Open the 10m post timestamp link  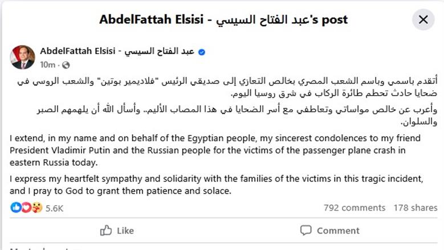47,65
